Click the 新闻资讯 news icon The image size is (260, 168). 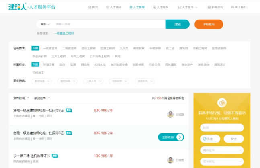click(x=209, y=7)
